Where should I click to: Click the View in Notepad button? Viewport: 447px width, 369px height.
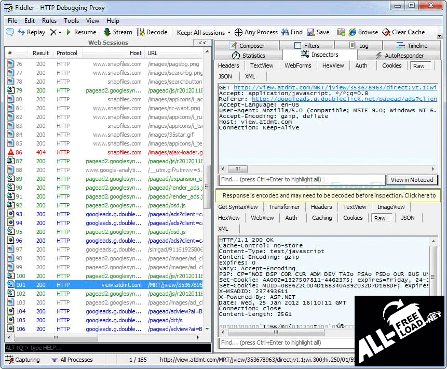point(412,180)
